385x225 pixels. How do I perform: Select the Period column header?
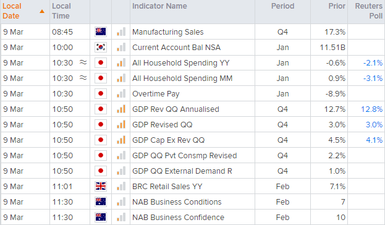[x=282, y=6]
